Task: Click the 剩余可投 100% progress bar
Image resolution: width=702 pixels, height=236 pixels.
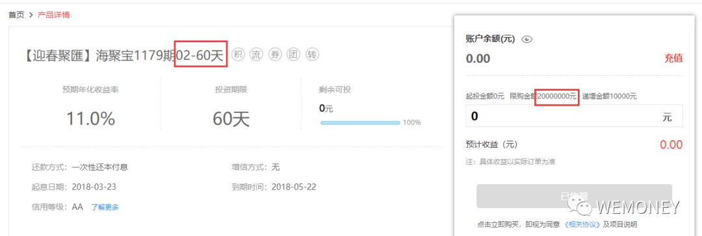Action: pyautogui.click(x=360, y=123)
